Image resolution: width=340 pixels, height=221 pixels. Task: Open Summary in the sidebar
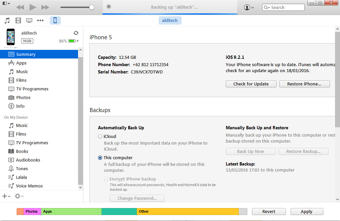click(x=39, y=54)
